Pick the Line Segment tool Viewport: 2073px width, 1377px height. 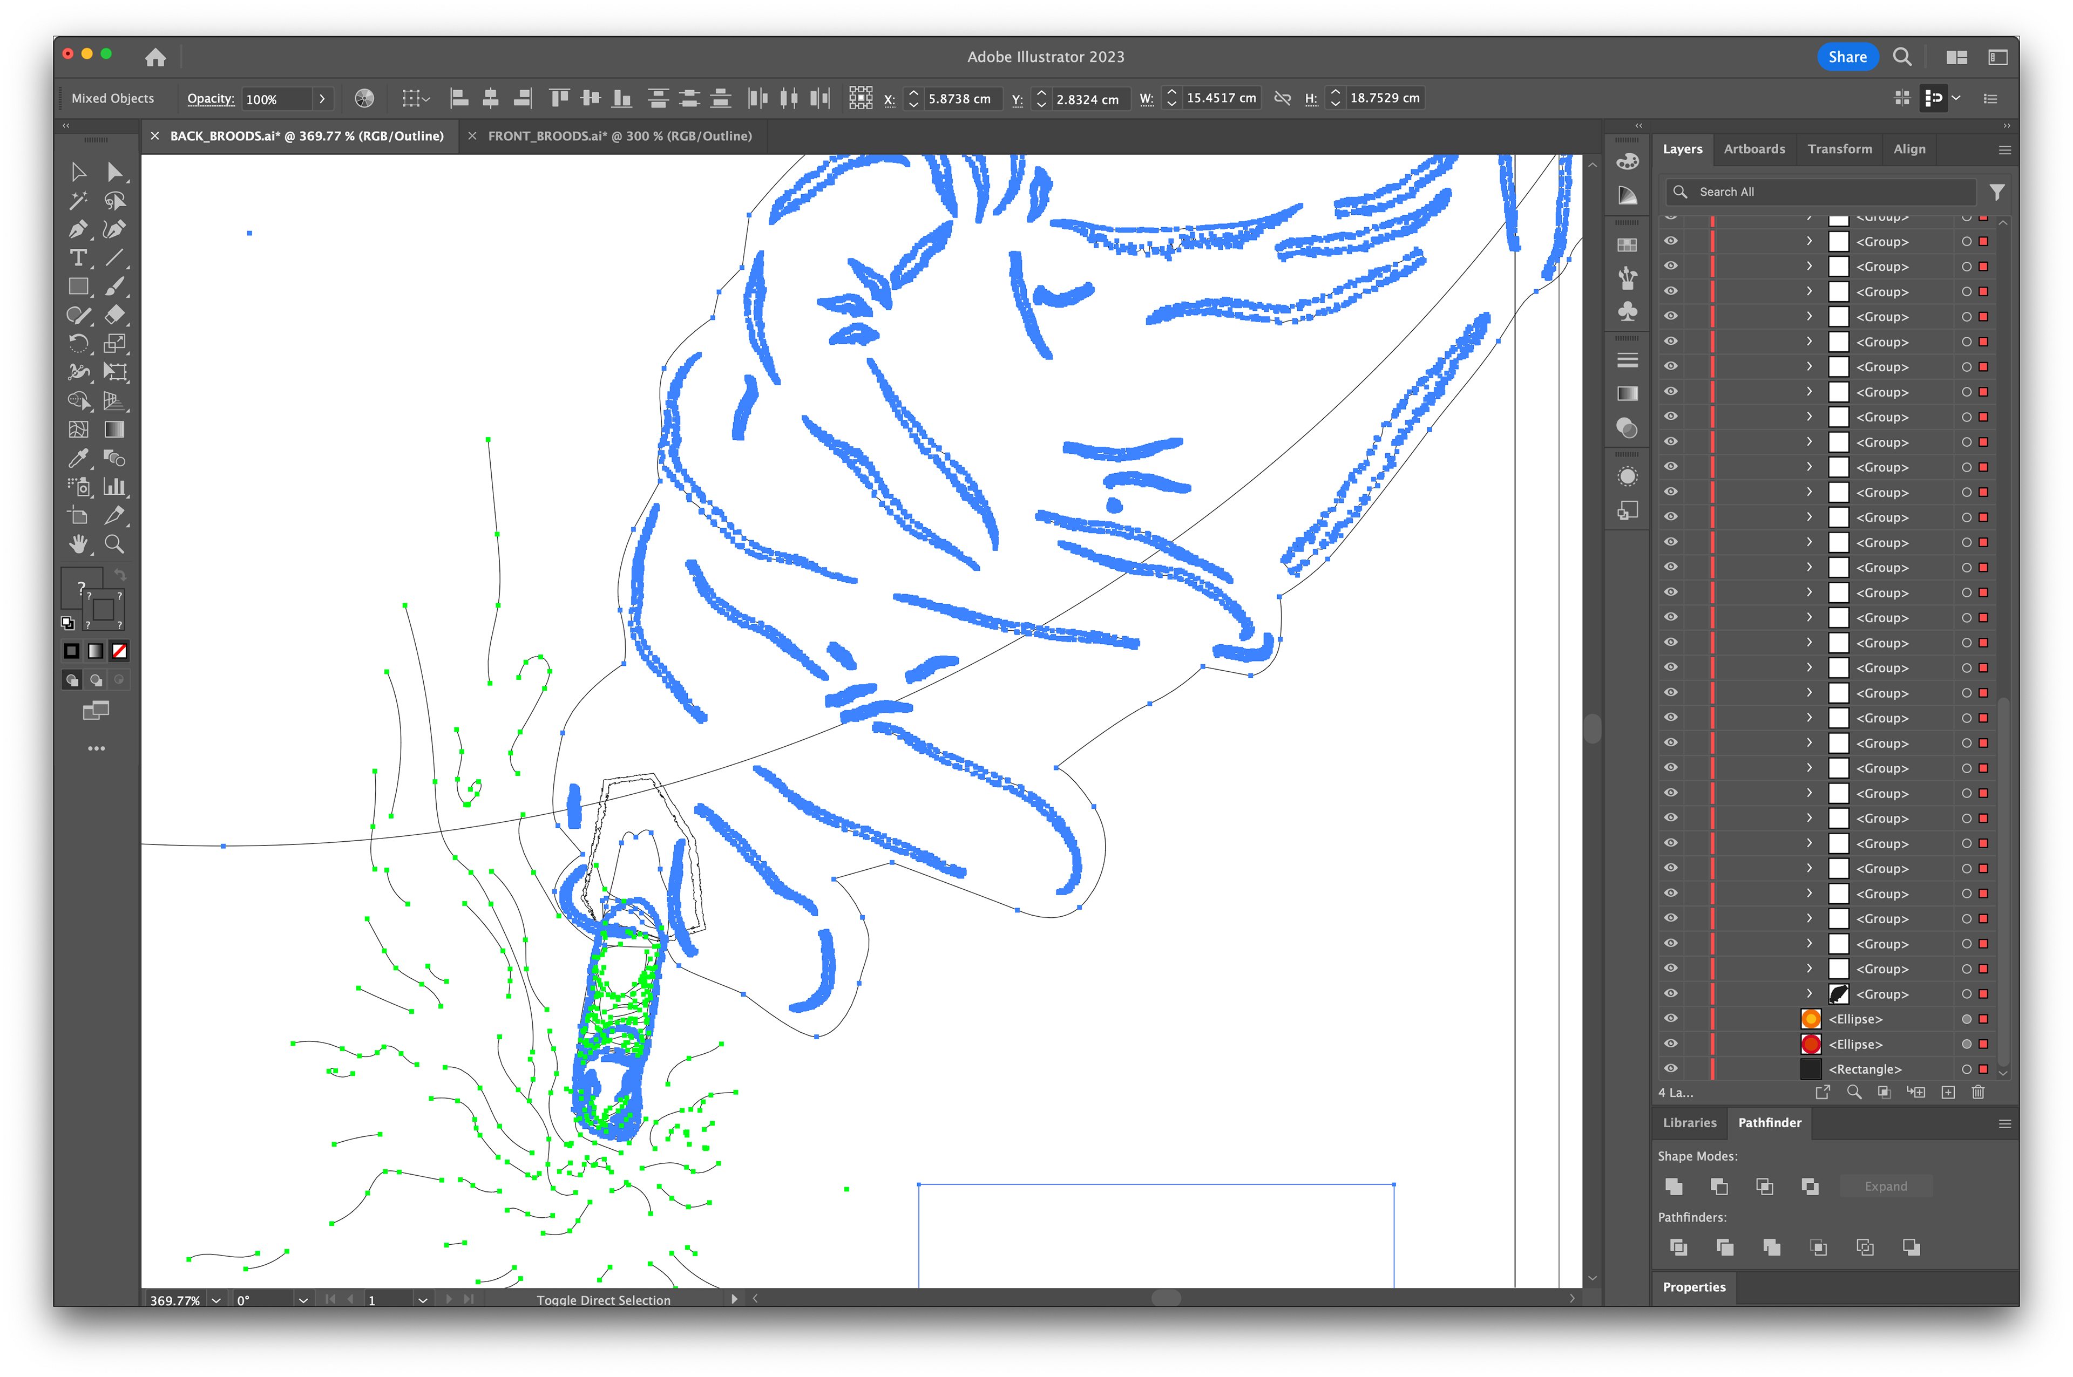point(114,257)
